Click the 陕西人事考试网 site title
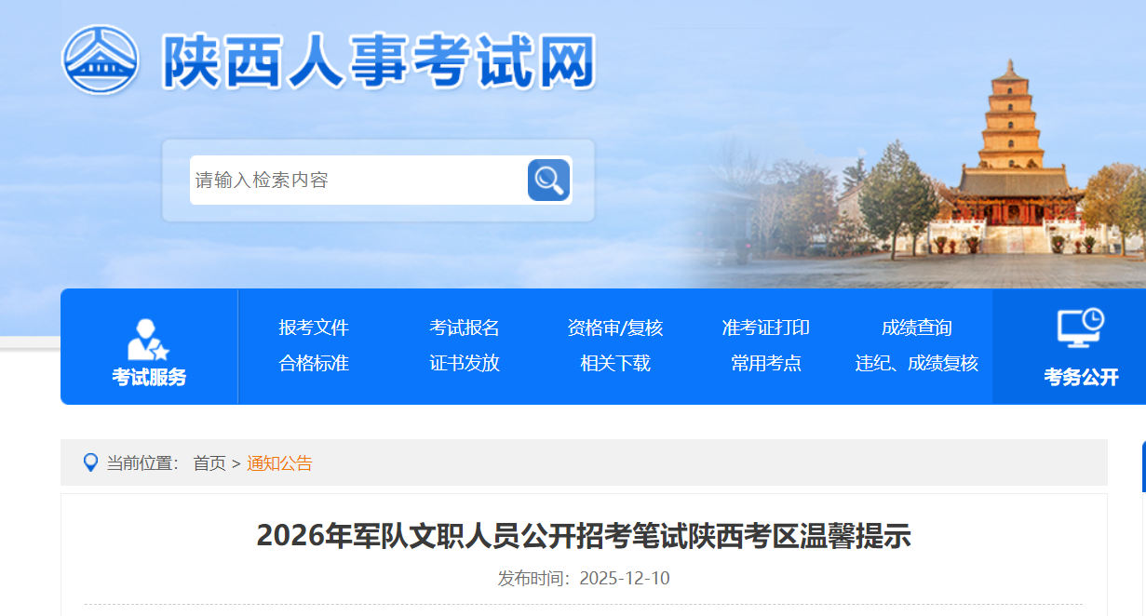 click(x=378, y=61)
